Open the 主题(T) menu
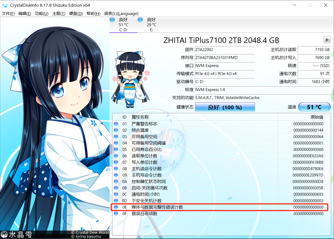The image size is (334, 239). tap(59, 14)
